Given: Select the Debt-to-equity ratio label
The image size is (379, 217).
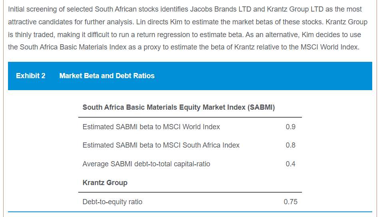Looking at the screenshot, I should coord(112,202).
